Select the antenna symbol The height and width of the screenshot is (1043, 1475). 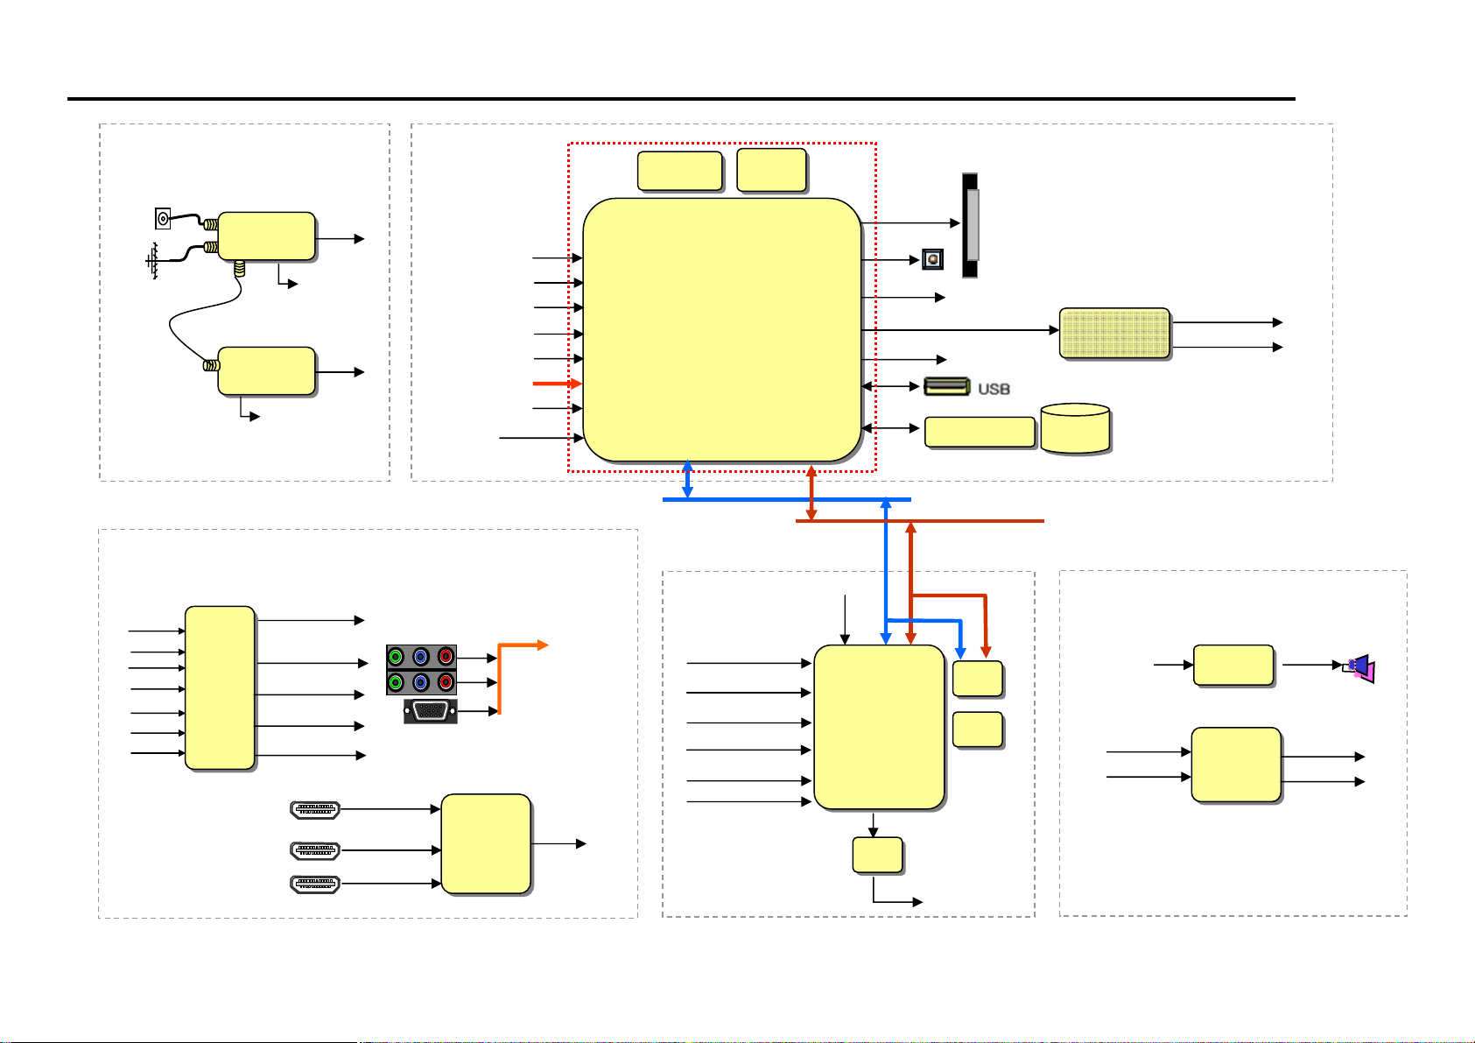[x=154, y=261]
